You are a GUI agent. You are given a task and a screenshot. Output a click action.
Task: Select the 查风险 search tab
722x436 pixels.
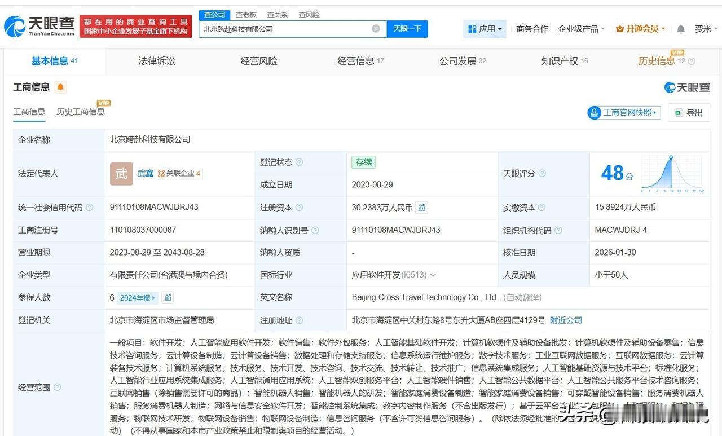point(309,15)
